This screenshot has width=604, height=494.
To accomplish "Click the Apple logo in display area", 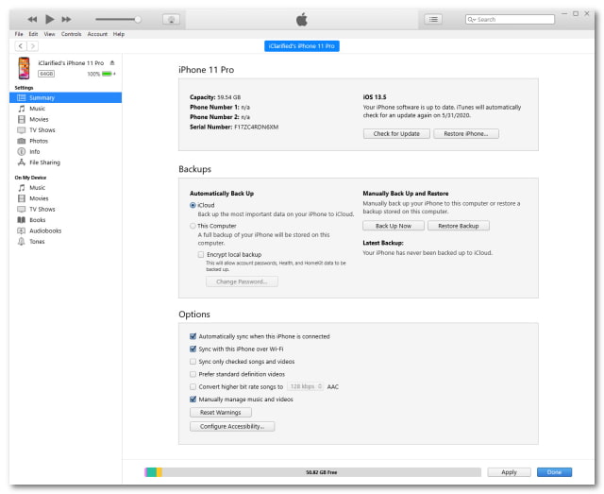I will click(x=302, y=19).
